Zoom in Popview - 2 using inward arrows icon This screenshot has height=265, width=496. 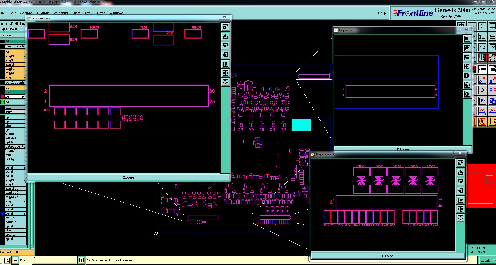225,73
